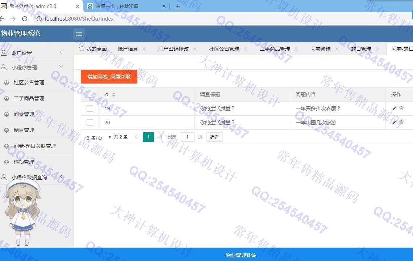Screen dimensions: 413x261
Task: Switch to 二手商品管理 tab
Action: (x=275, y=49)
